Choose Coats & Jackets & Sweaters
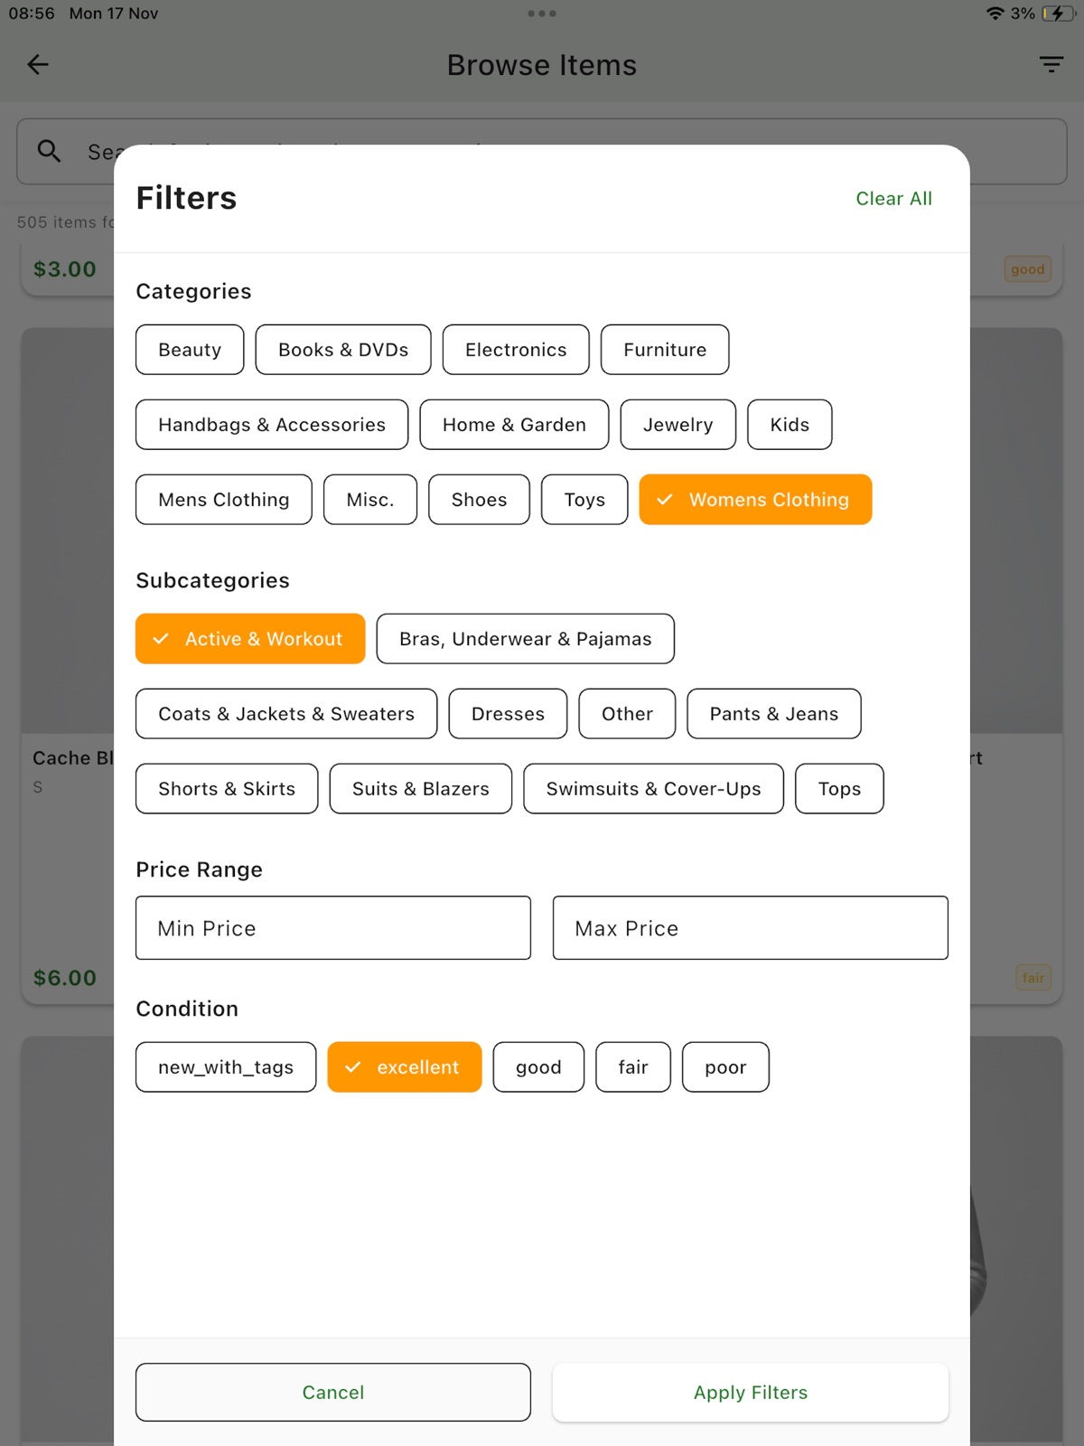 (x=286, y=714)
